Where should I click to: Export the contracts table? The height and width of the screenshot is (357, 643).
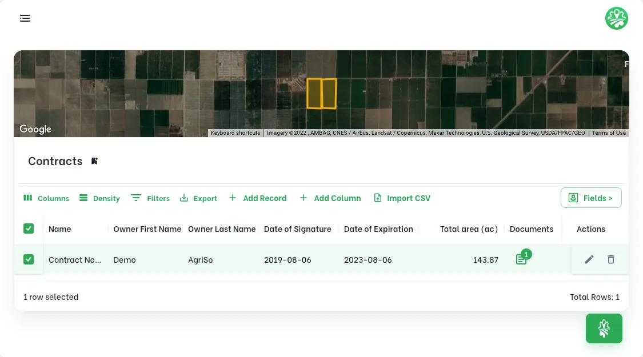point(198,198)
